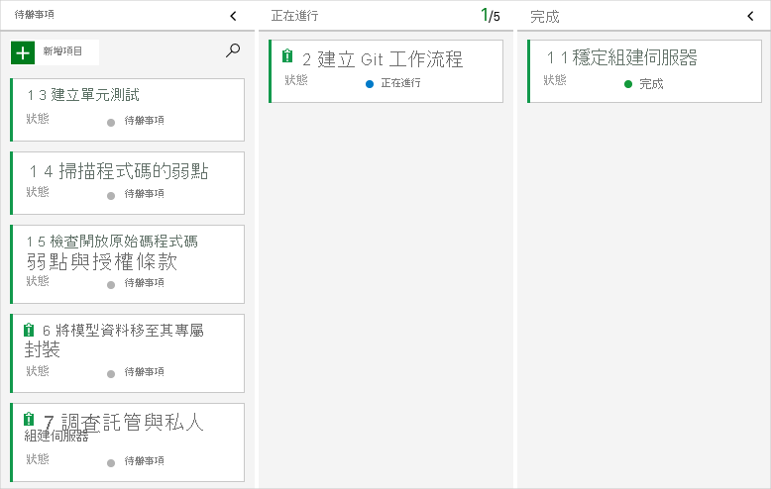Screen dimensions: 771x489
Task: Click the gray status dot on card 6
Action: [x=111, y=374]
